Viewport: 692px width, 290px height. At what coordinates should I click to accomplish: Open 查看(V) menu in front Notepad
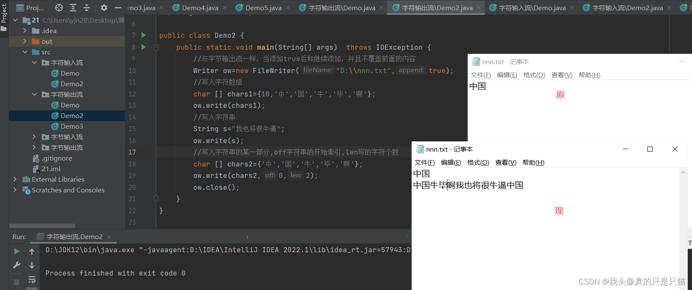(x=506, y=162)
